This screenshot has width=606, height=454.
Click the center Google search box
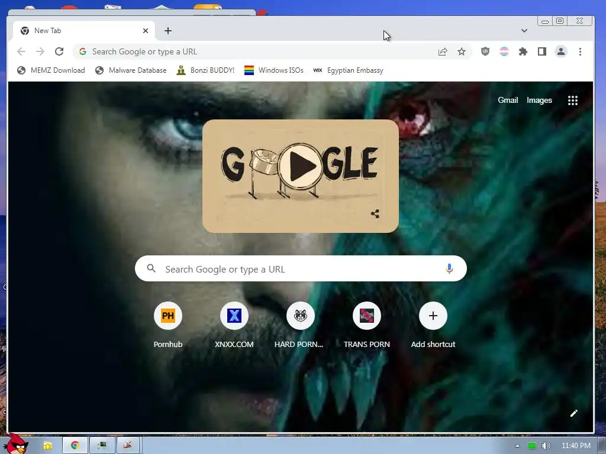click(301, 269)
